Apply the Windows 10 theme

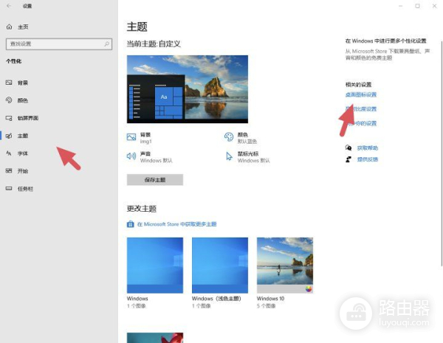pos(285,273)
